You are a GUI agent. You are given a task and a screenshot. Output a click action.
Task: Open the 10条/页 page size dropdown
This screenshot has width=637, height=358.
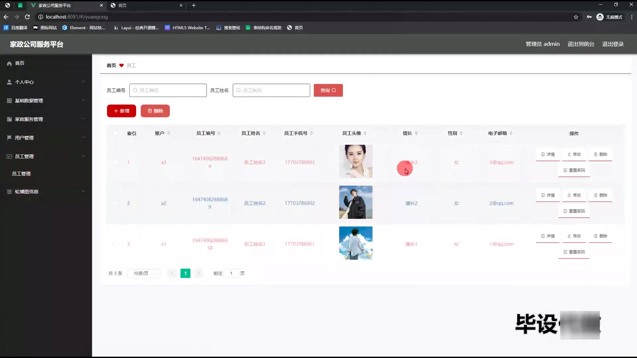[144, 273]
